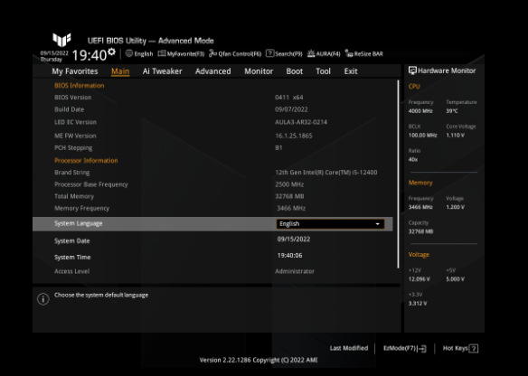Click the Ratio 40x reading
528x376 pixels.
click(413, 160)
